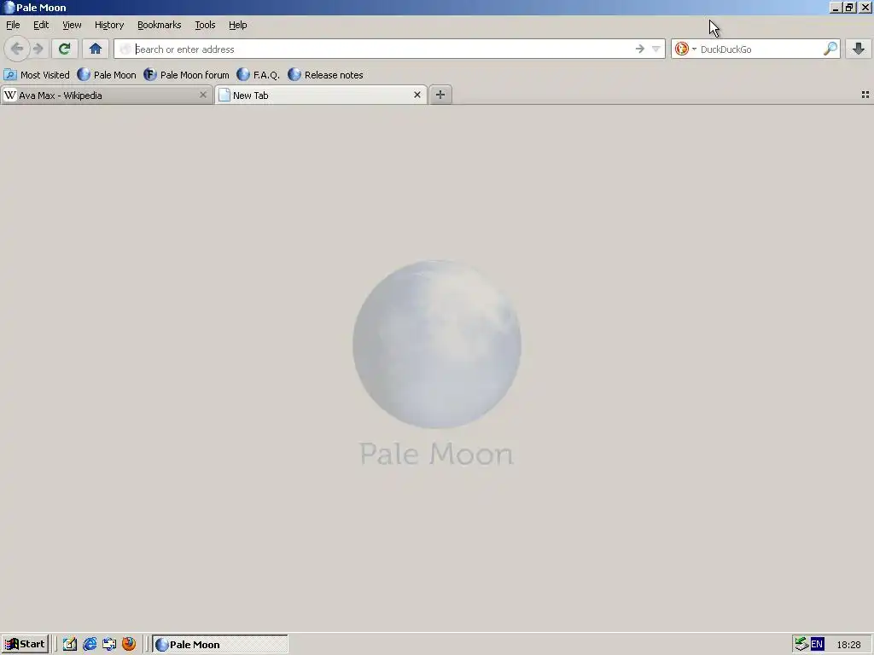
Task: Close the New Tab tab
Action: coord(417,96)
